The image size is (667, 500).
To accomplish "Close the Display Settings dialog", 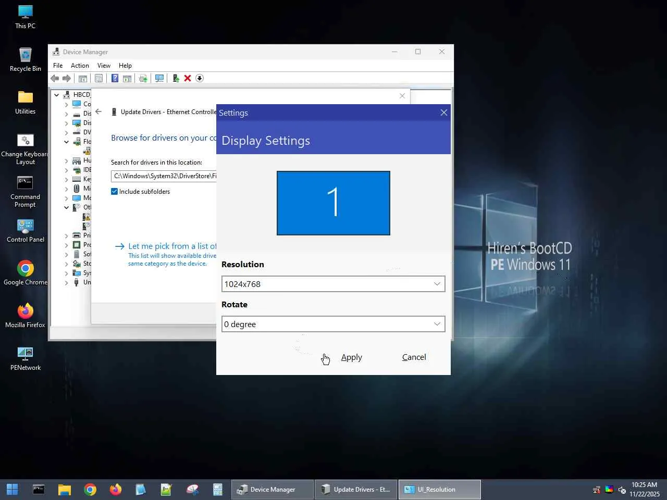I will (x=444, y=113).
